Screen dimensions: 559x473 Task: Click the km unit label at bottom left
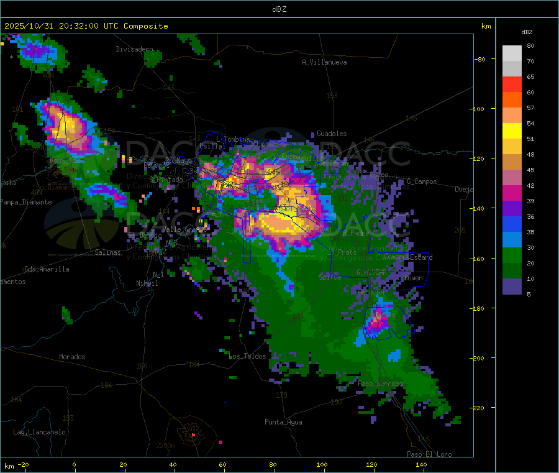click(9, 466)
